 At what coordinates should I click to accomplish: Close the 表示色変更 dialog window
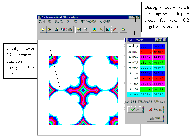165,40
